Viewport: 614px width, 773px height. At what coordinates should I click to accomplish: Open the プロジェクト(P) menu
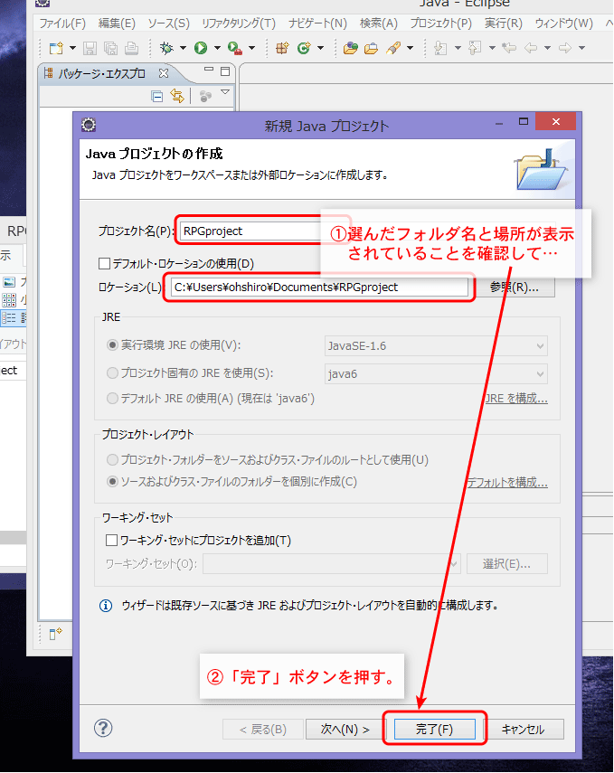441,24
